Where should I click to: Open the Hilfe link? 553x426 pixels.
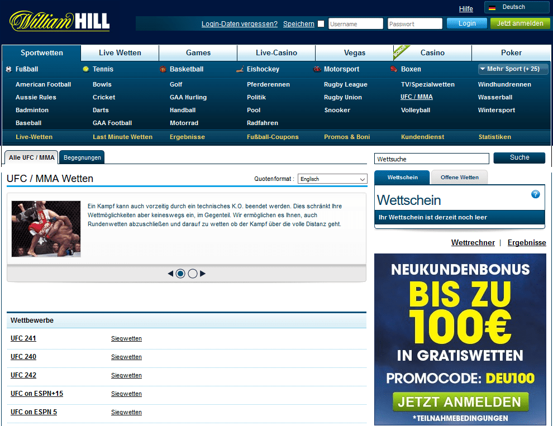(466, 9)
